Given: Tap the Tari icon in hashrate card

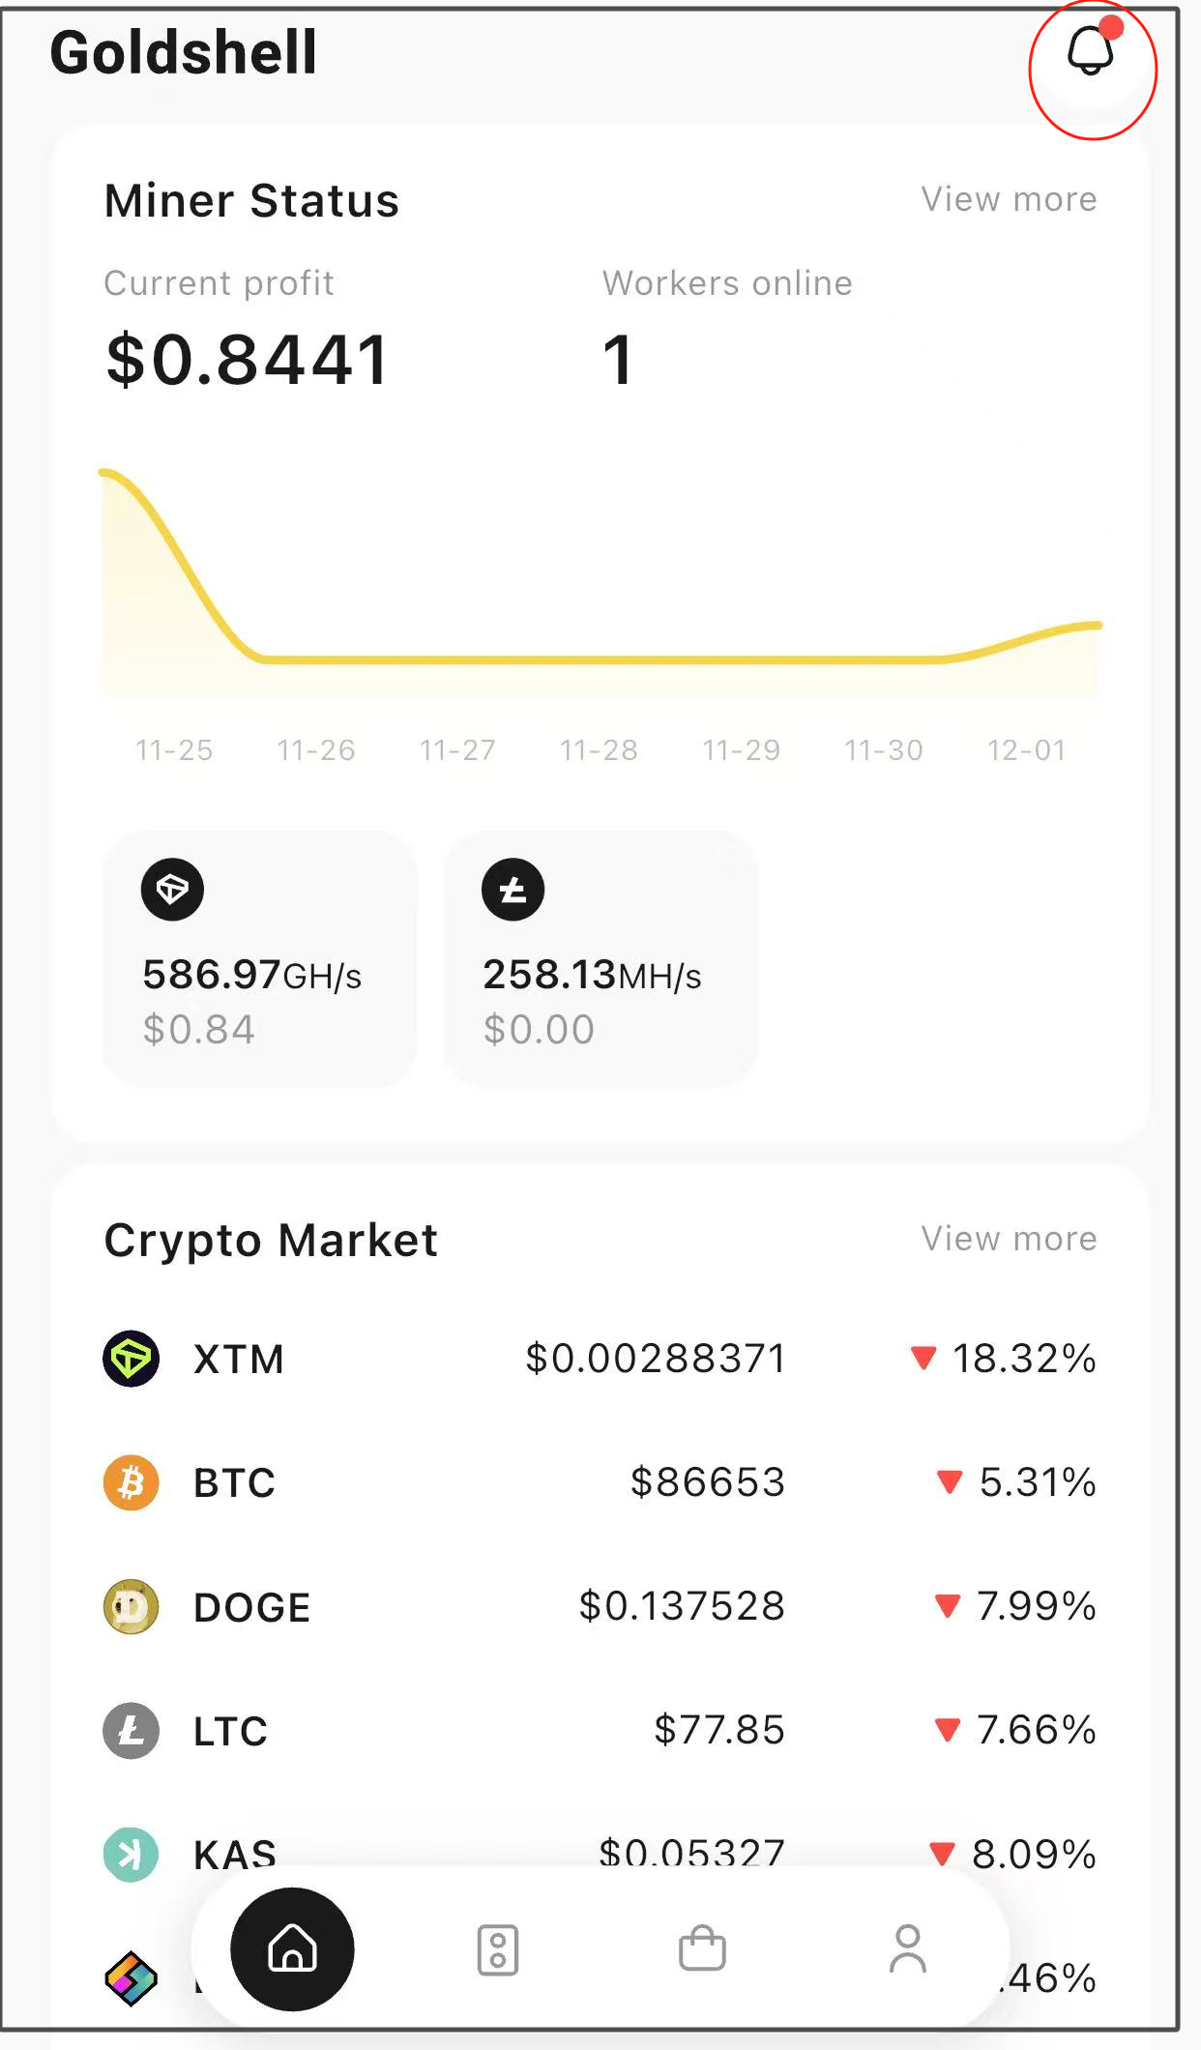Looking at the screenshot, I should coord(172,890).
